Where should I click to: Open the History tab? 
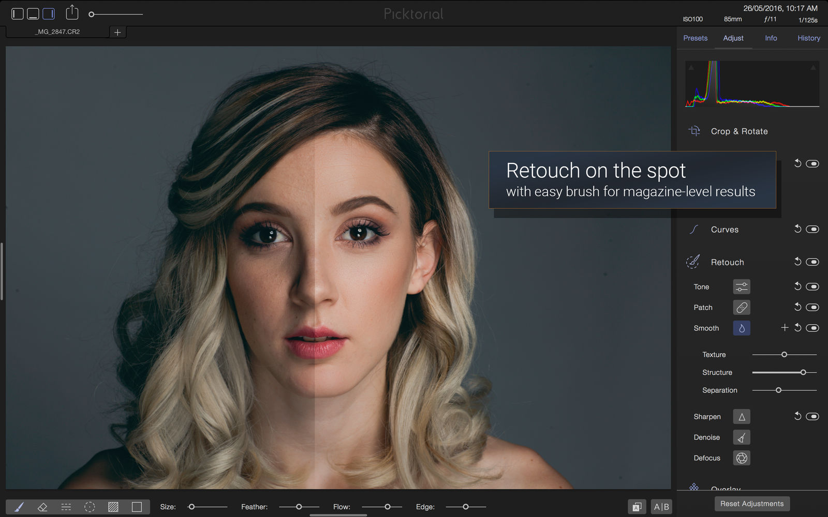click(809, 38)
